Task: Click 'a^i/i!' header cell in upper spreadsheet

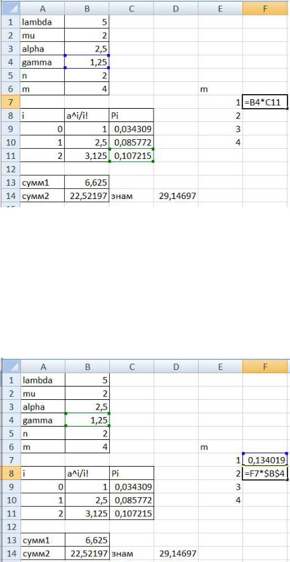Action: tap(87, 116)
